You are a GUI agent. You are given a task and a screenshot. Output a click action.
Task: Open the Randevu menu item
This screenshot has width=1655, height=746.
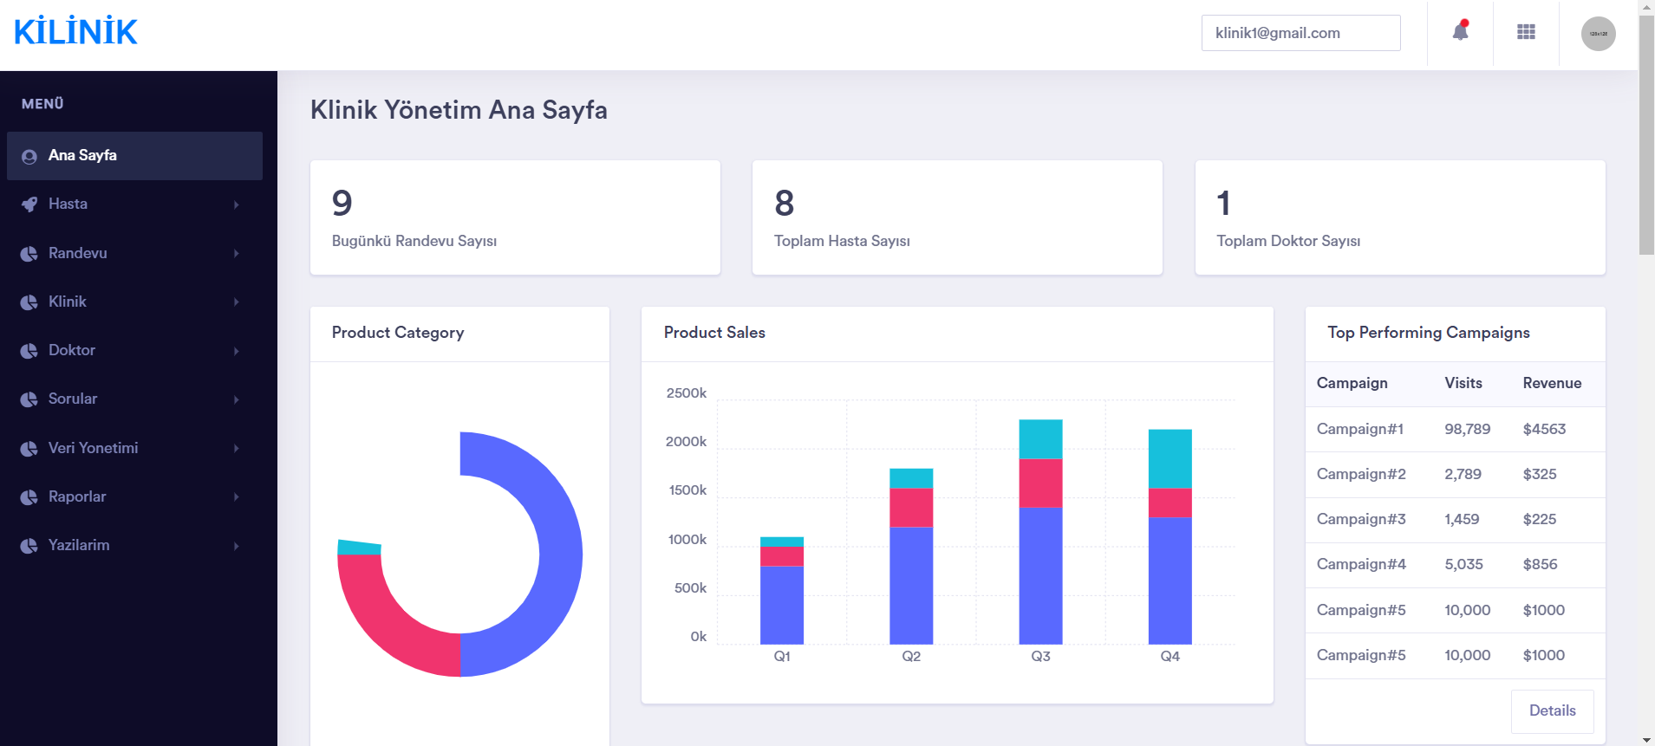pyautogui.click(x=134, y=253)
